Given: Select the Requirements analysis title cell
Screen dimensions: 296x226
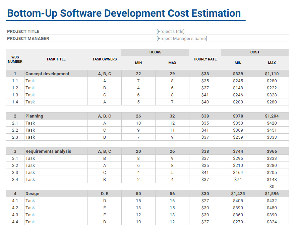Looking at the screenshot, I should tap(48, 151).
